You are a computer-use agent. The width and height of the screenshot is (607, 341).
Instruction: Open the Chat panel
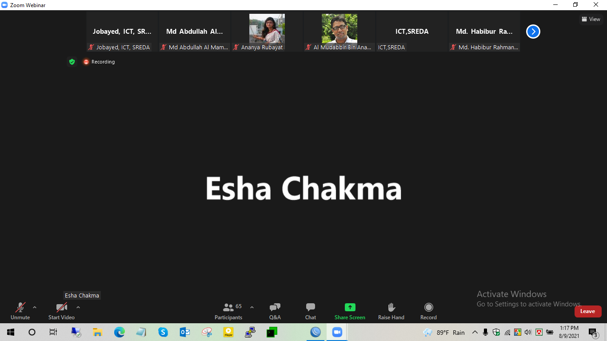[x=310, y=311]
